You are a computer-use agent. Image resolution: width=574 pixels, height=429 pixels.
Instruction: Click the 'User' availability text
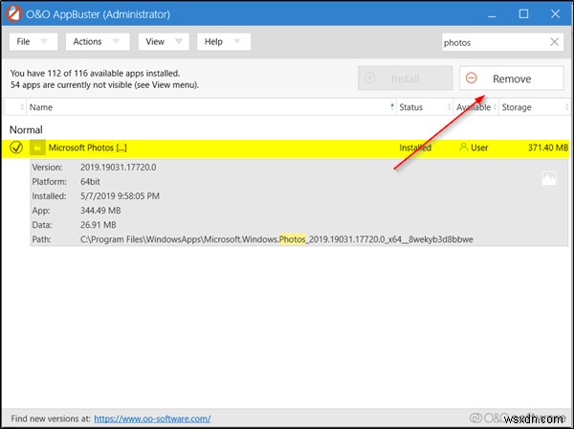(479, 147)
